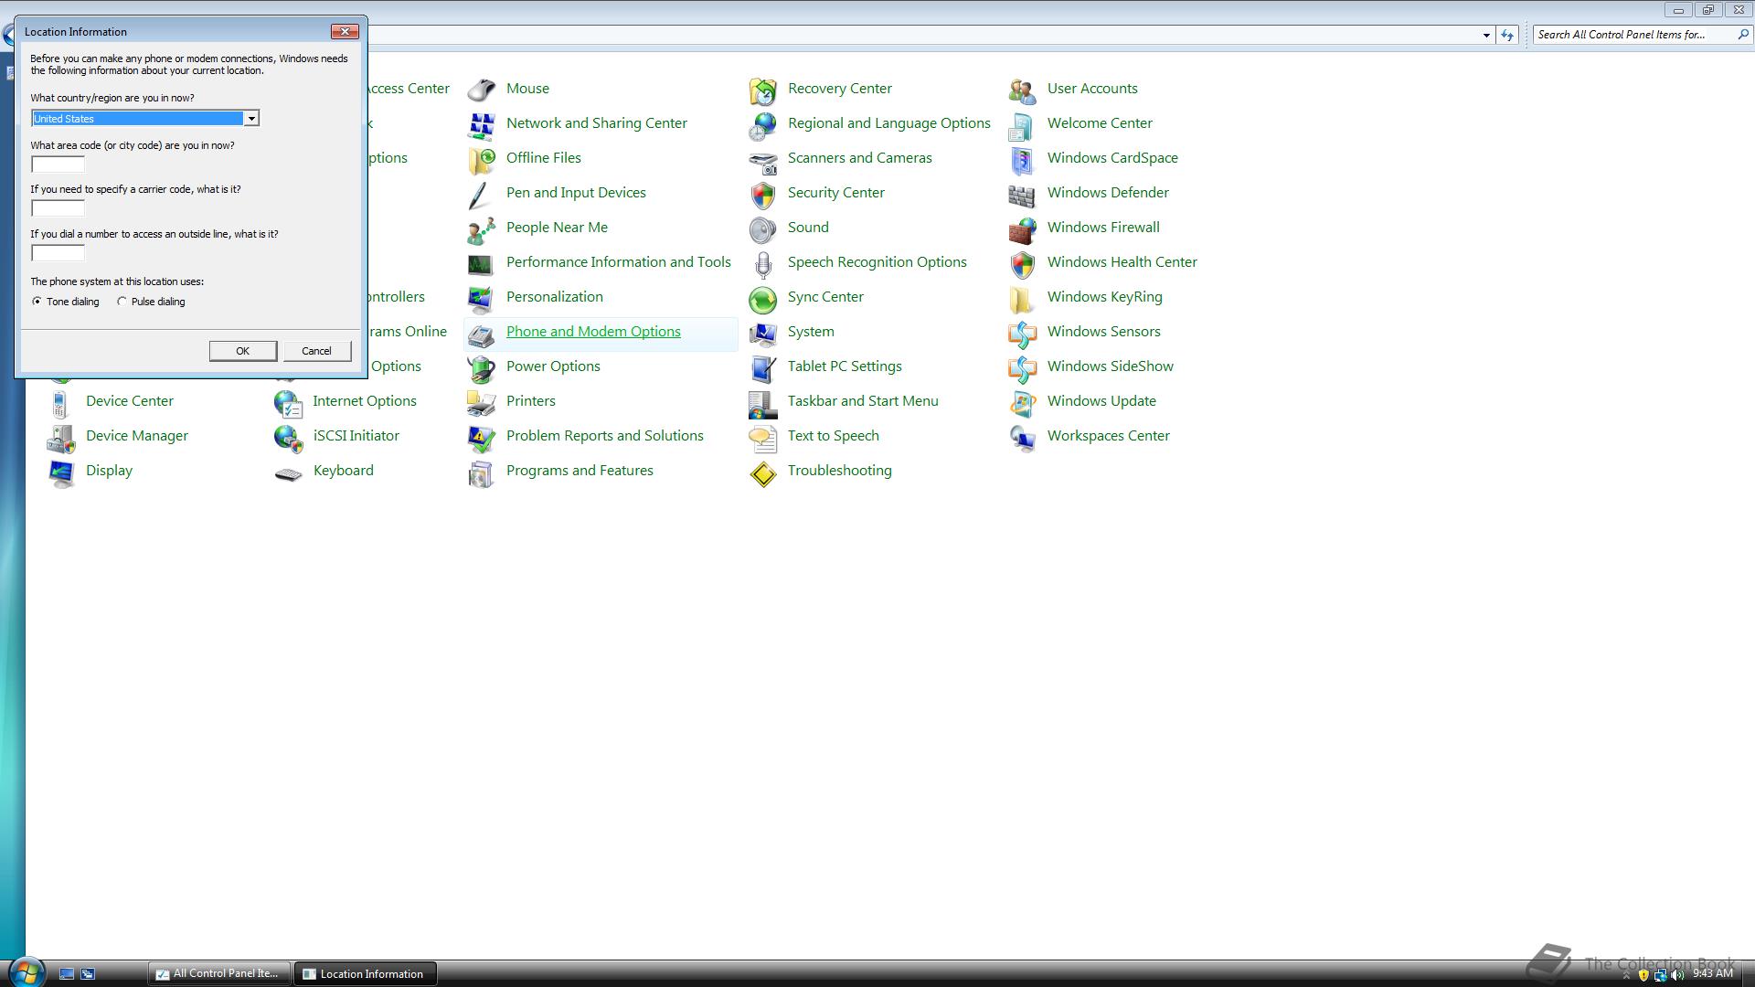Viewport: 1755px width, 987px height.
Task: Open the Windows SideShow link
Action: pos(1110,366)
